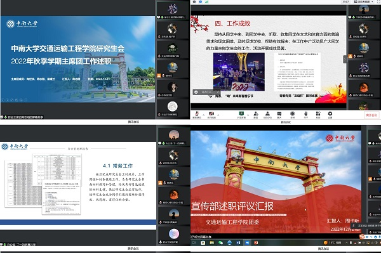Switch to Tencent Meeting on taskbar
The height and width of the screenshot is (253, 381).
pos(248,243)
